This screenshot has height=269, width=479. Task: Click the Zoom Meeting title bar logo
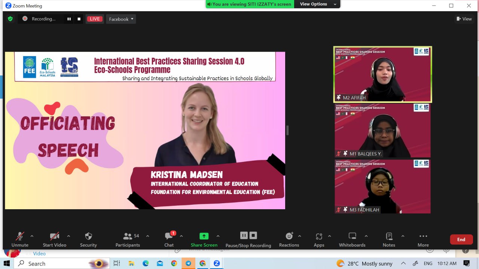pos(8,6)
